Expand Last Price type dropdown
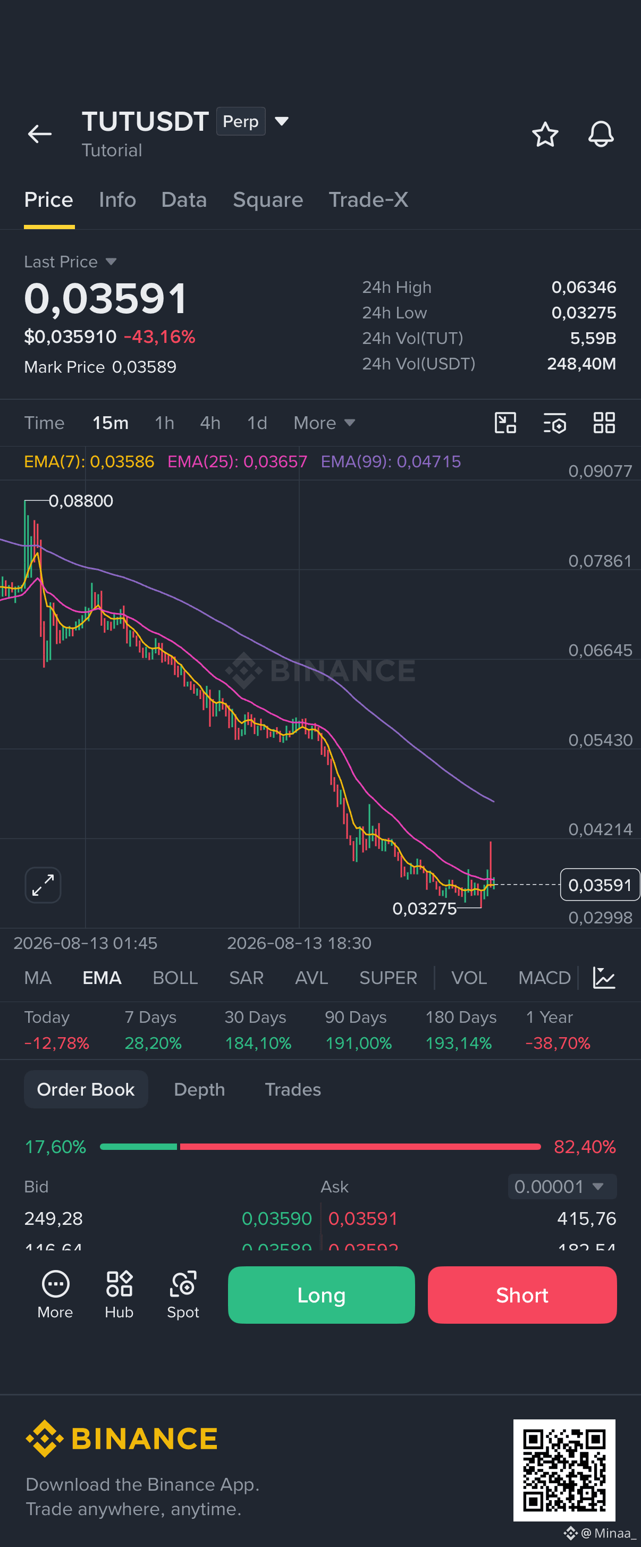 [x=111, y=262]
